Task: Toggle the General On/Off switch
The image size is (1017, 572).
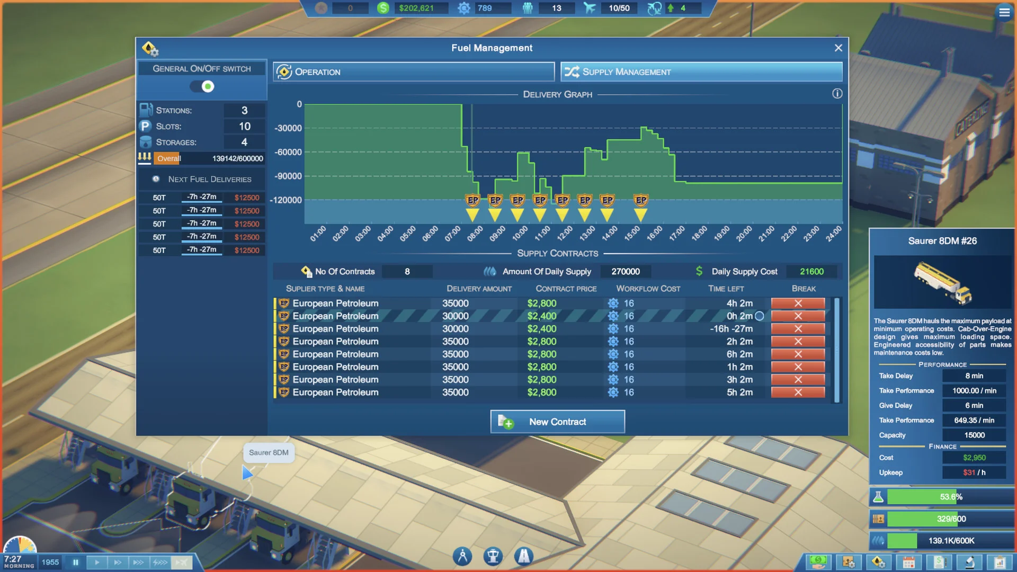Action: [202, 86]
